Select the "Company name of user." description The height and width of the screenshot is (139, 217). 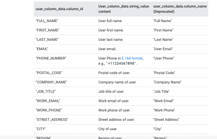coord(117,82)
